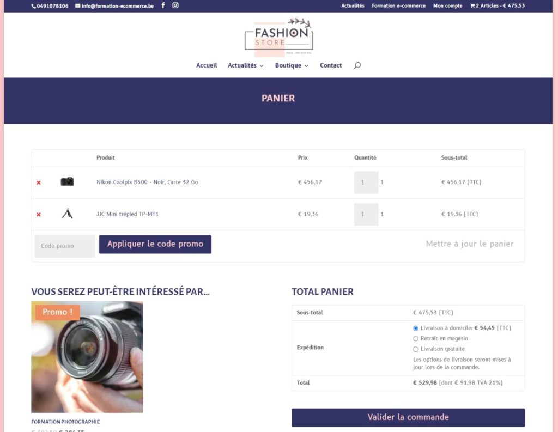Open Nikon Coolpix B500 product link
Viewport: 558px width, 432px height.
pyautogui.click(x=147, y=182)
